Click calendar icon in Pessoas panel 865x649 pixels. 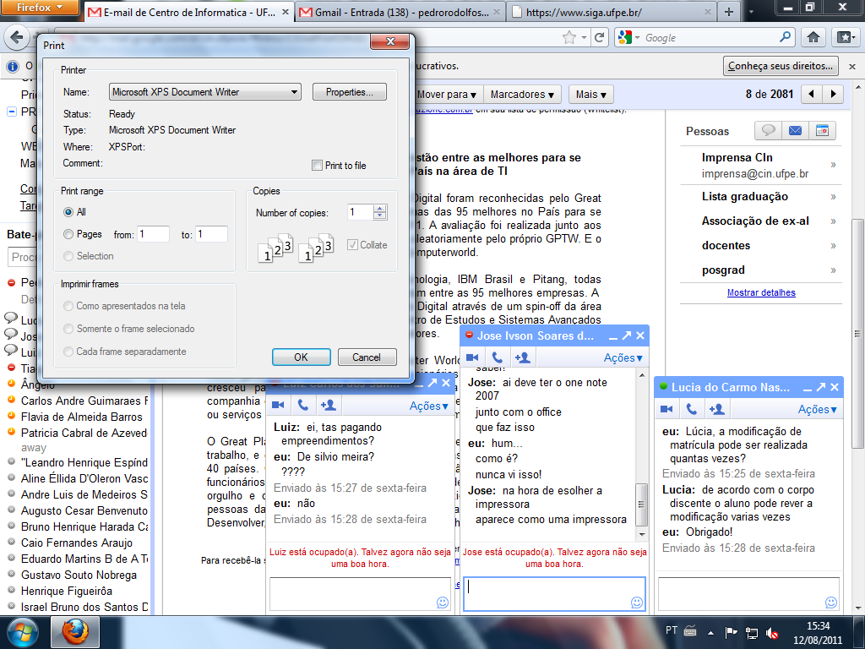822,131
